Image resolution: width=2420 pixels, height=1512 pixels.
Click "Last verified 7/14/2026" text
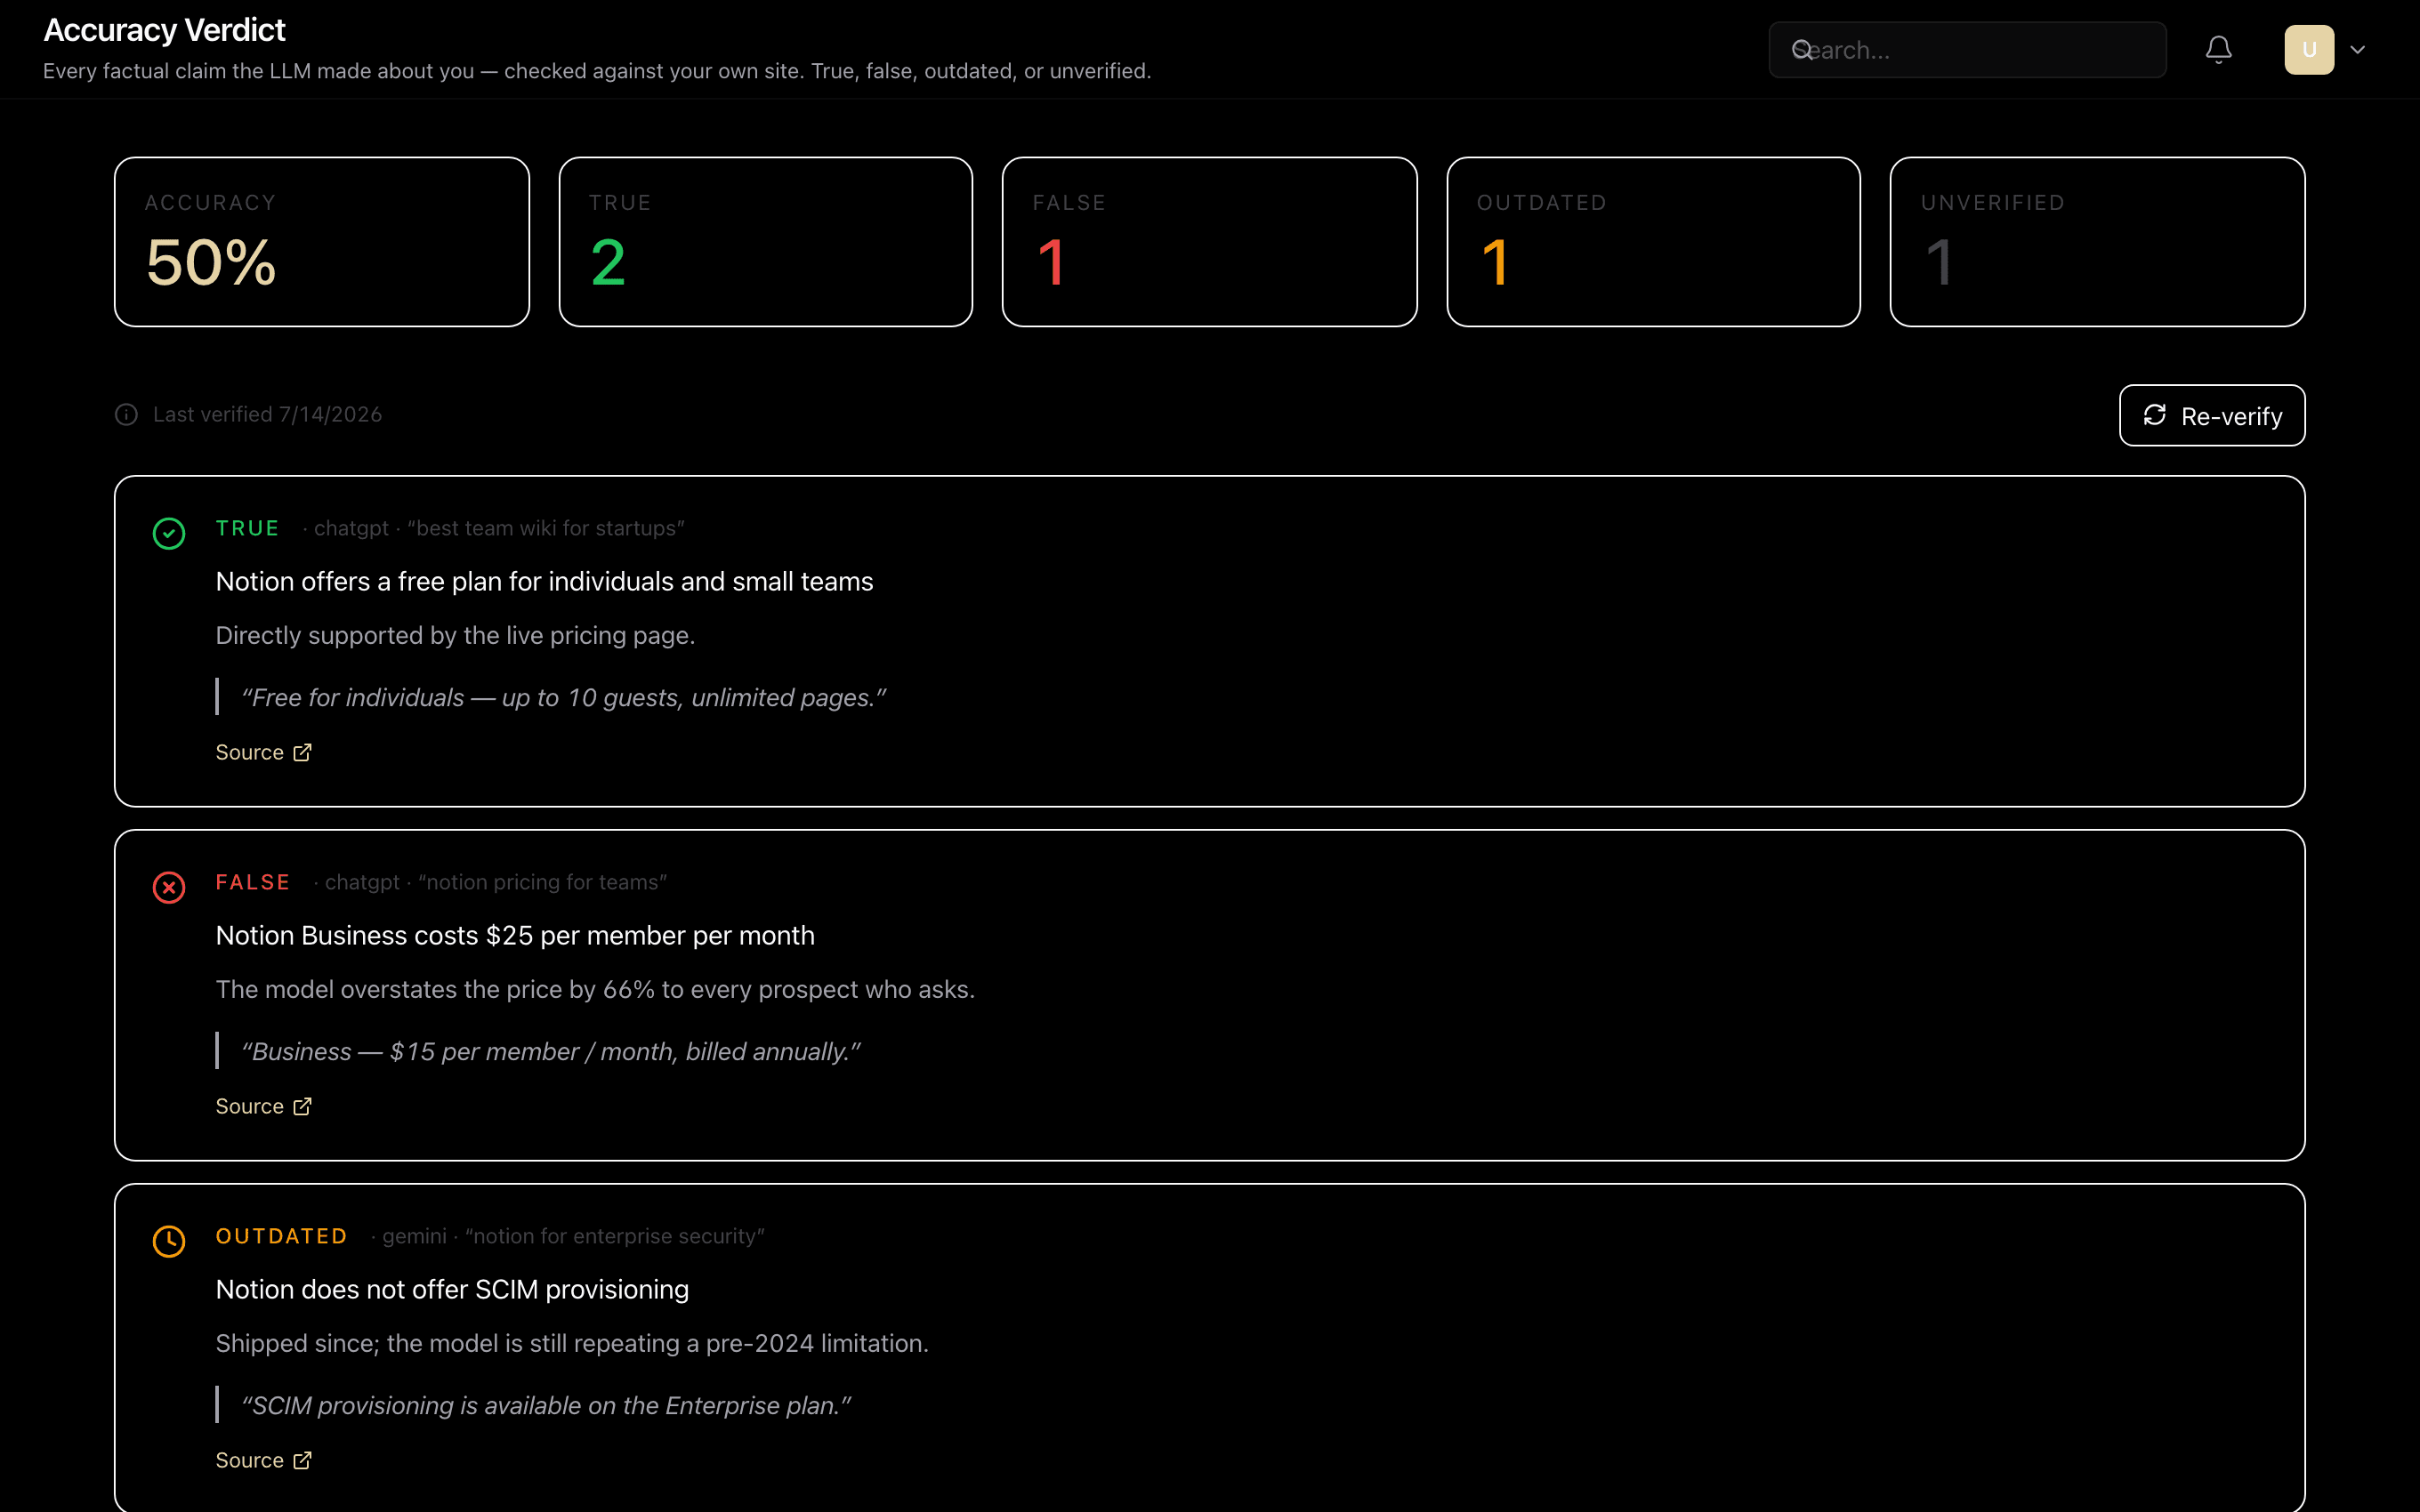click(268, 414)
